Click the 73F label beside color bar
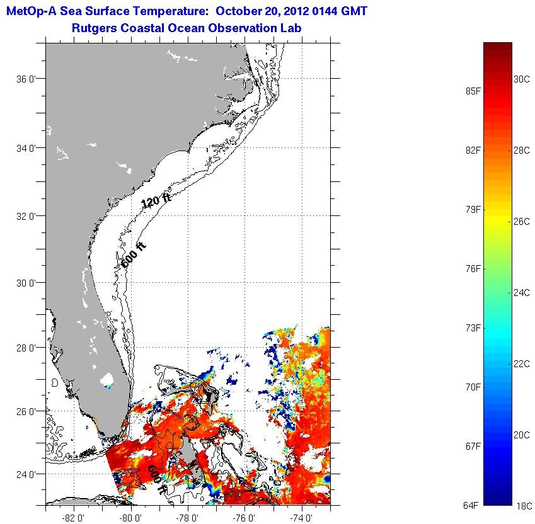 (x=473, y=328)
